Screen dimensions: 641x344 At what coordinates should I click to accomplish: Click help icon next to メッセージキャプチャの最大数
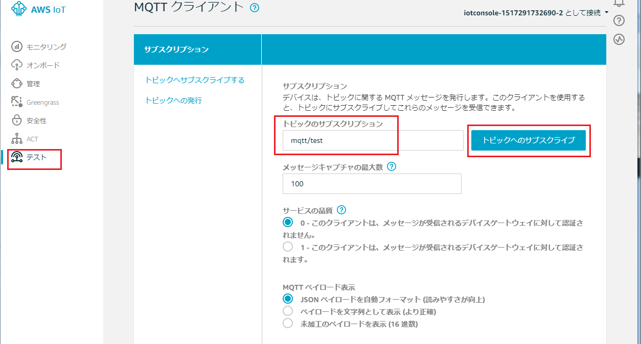tap(392, 167)
